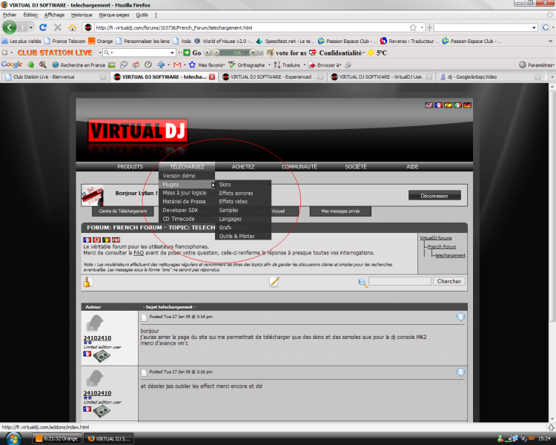Open the recent pages dropdown arrow near Forward
The image size is (556, 445).
click(31, 27)
